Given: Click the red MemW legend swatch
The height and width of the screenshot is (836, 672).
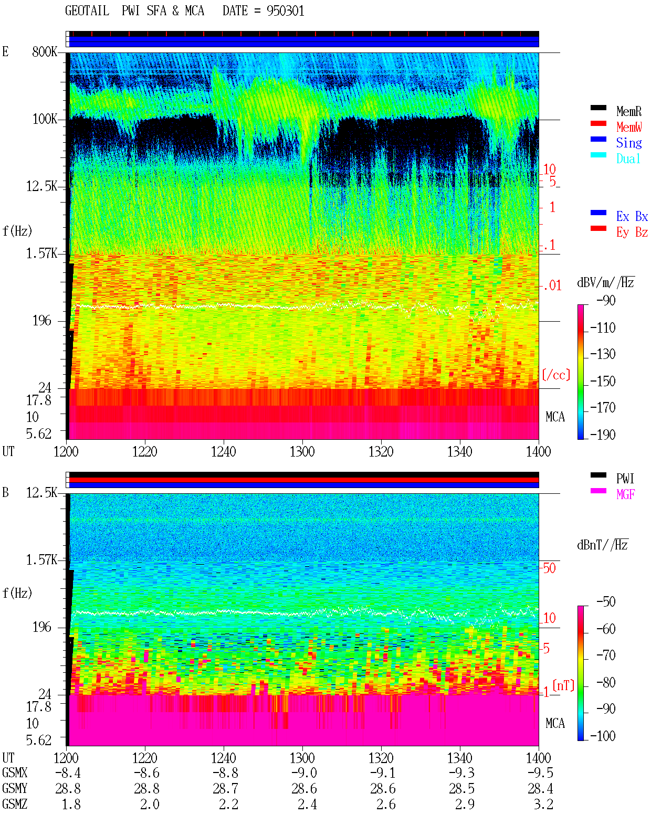Looking at the screenshot, I should 598,124.
